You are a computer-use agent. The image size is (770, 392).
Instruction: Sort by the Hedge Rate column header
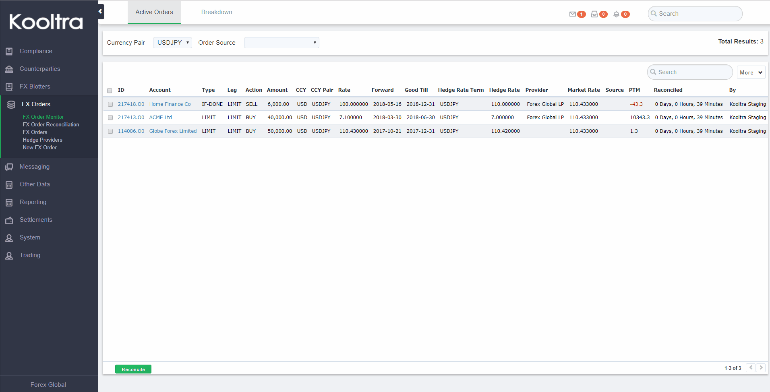504,90
